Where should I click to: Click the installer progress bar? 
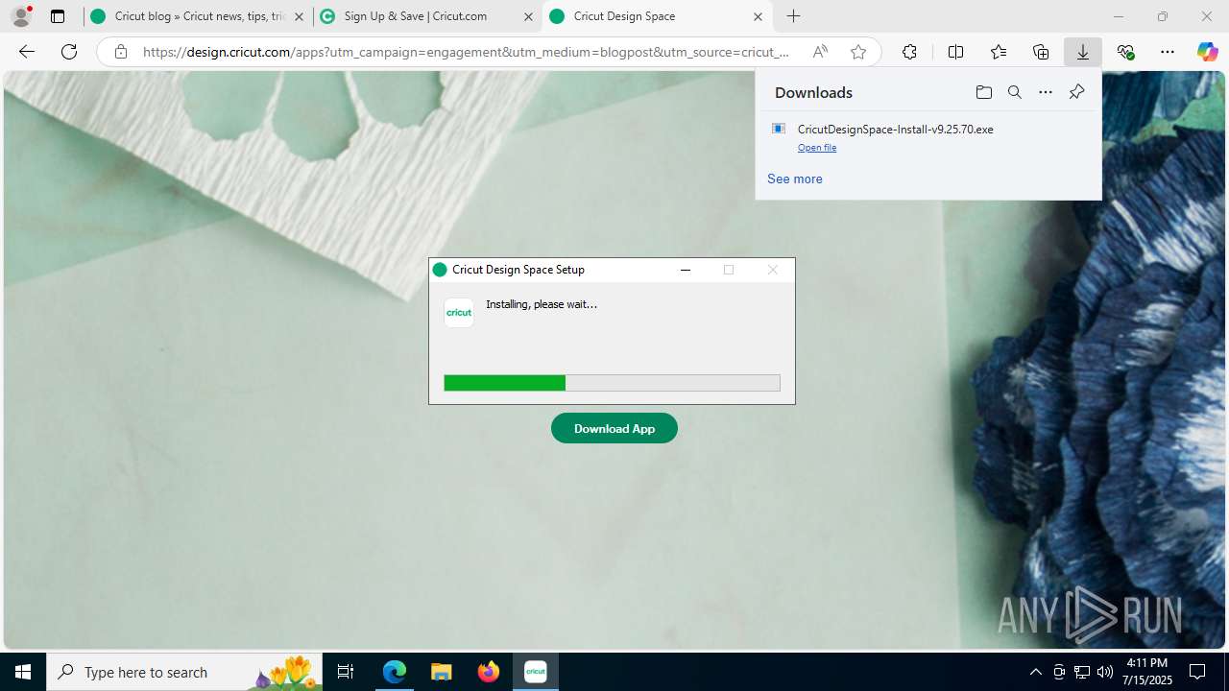[x=612, y=383]
